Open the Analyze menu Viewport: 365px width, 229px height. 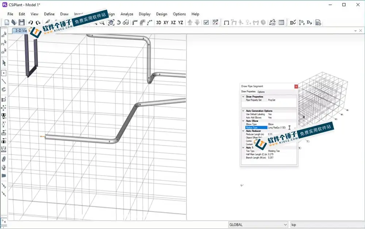pyautogui.click(x=127, y=14)
